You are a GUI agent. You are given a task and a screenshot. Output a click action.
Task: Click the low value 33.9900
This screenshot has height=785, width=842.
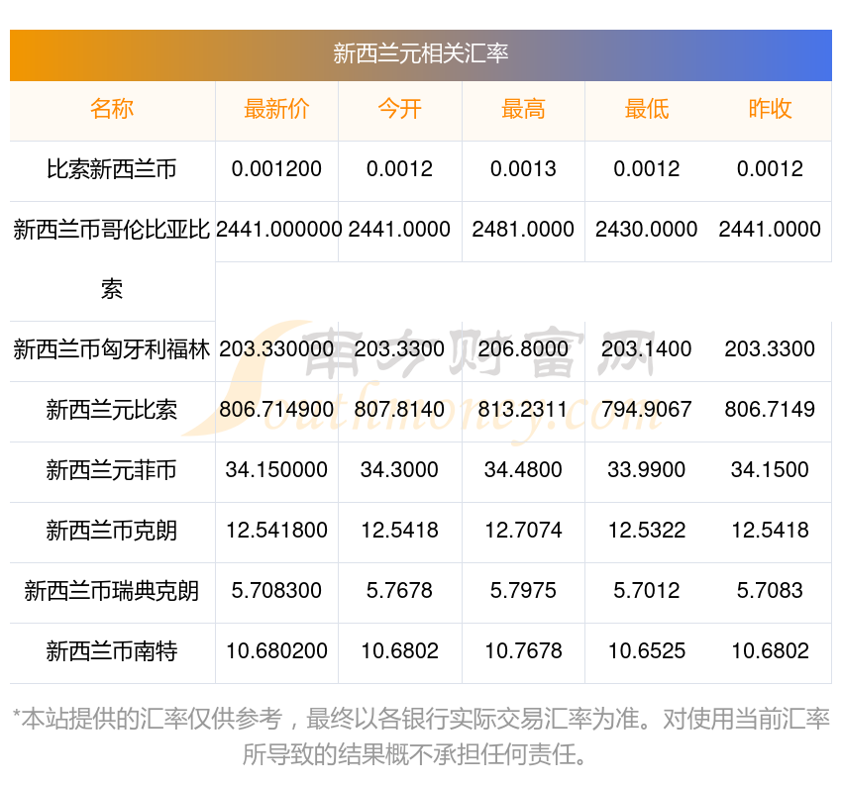pyautogui.click(x=647, y=469)
